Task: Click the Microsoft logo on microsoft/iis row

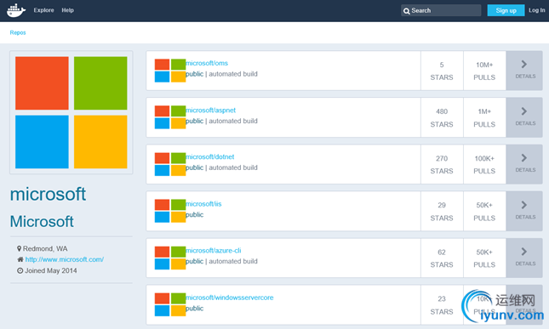Action: (170, 211)
